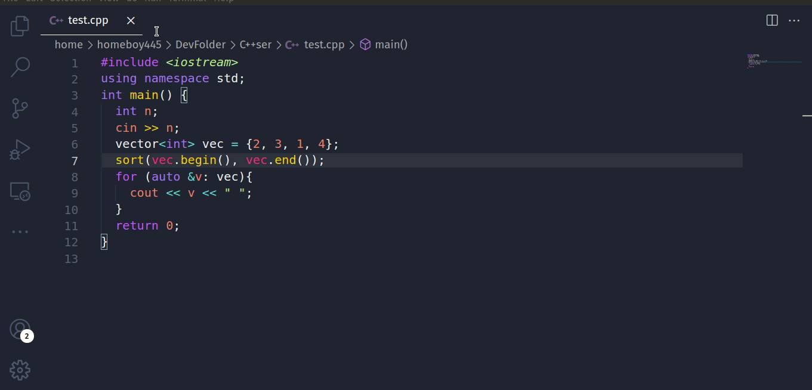Click the opening brace after main()
Viewport: 812px width, 390px height.
tap(184, 95)
